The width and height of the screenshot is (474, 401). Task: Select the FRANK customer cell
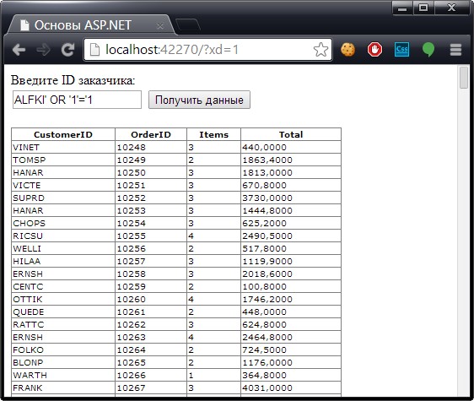(x=63, y=387)
